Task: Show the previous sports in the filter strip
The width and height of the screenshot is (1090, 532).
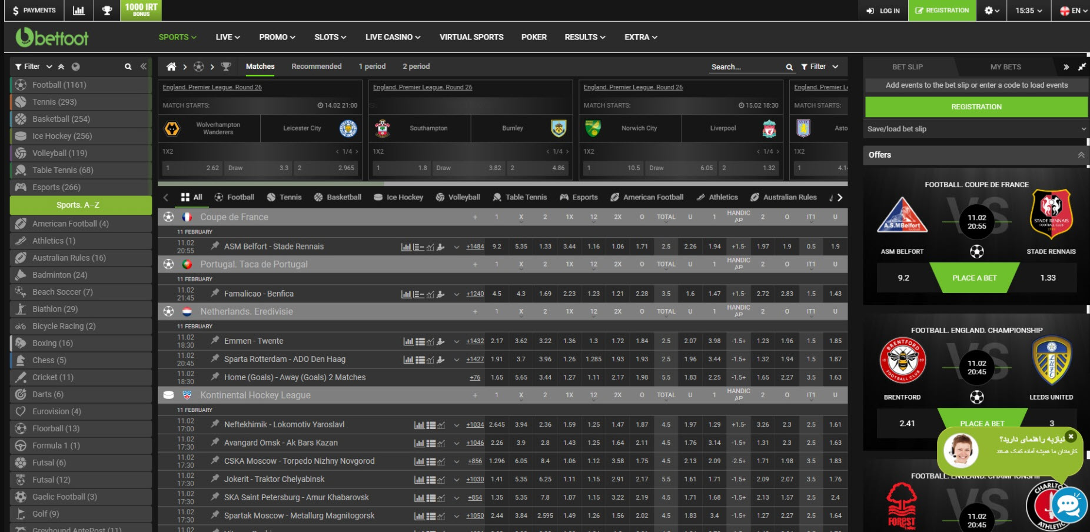Action: point(165,198)
